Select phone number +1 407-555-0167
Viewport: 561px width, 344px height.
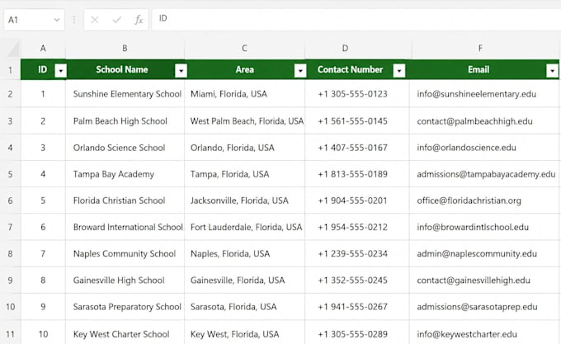(353, 148)
